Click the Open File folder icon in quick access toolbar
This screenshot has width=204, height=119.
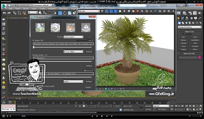coord(13,5)
